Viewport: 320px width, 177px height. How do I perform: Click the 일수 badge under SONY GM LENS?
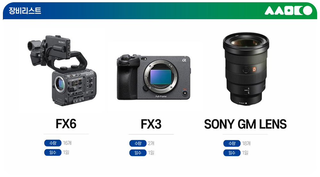[232, 153]
